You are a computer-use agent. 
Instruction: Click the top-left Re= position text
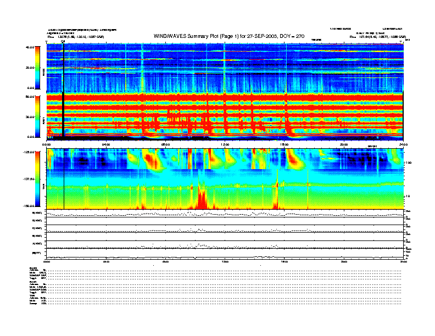76,37
